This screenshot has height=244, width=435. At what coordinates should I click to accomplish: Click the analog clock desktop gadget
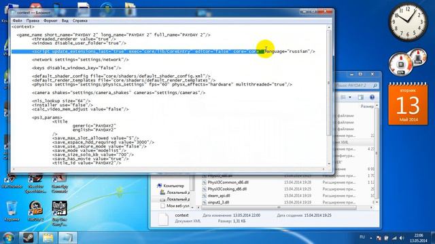(408, 22)
